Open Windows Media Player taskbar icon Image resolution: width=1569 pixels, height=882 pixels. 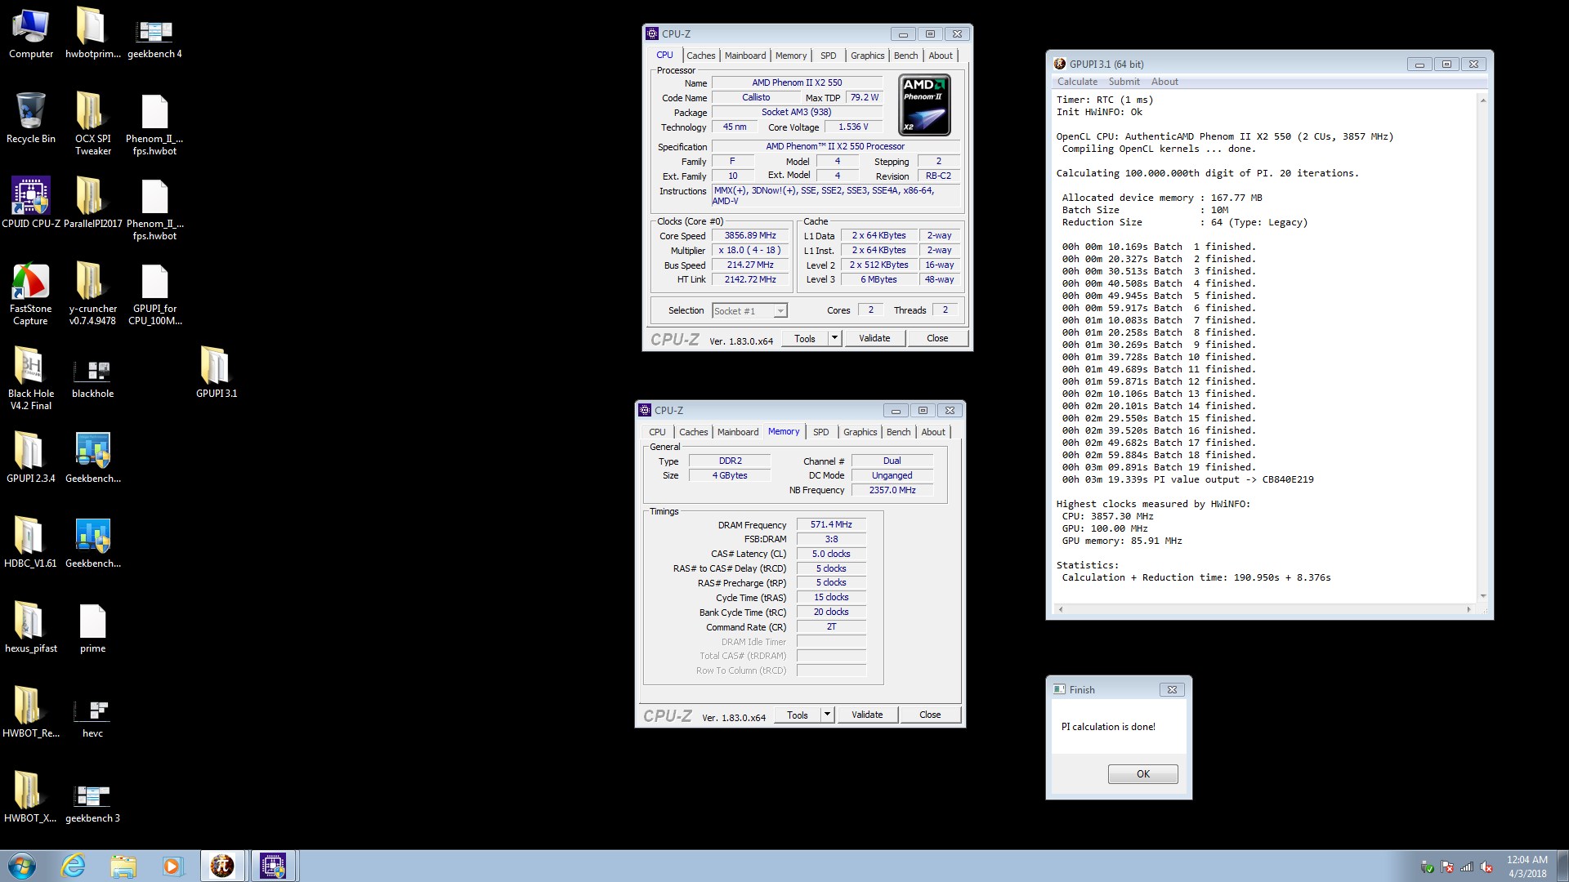(172, 866)
